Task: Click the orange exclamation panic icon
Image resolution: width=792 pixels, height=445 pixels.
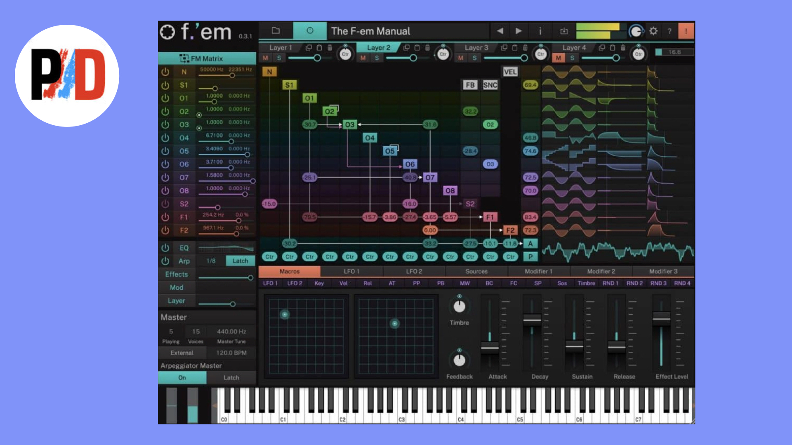Action: pos(686,31)
